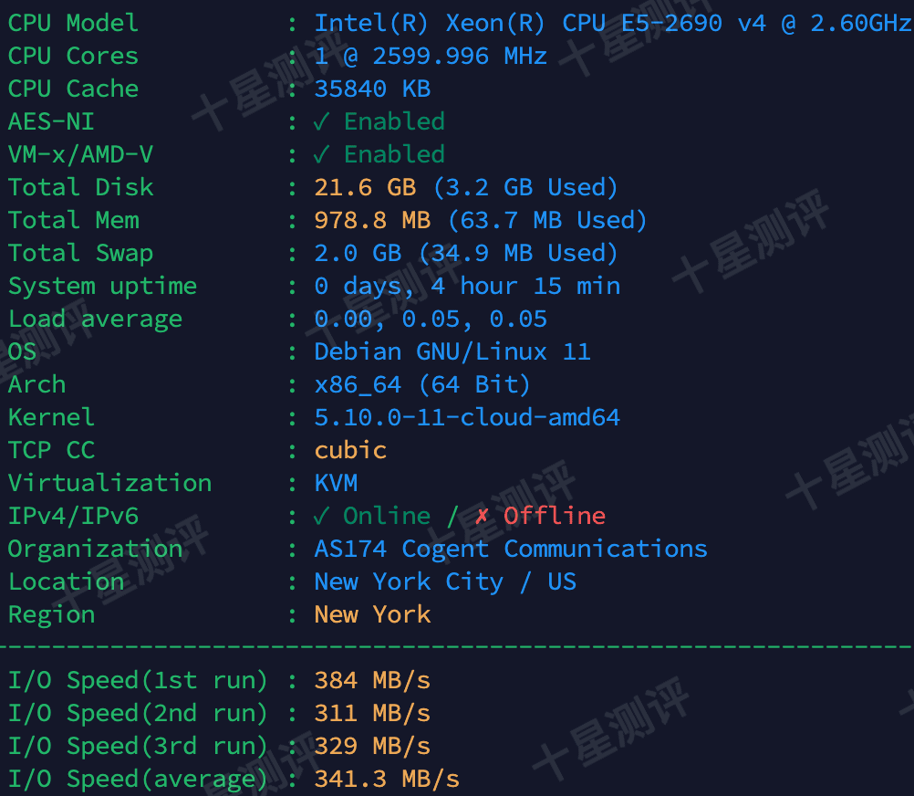Viewport: 914px width, 796px height.
Task: Click the AS174 Cogent Communications text
Action: [511, 549]
